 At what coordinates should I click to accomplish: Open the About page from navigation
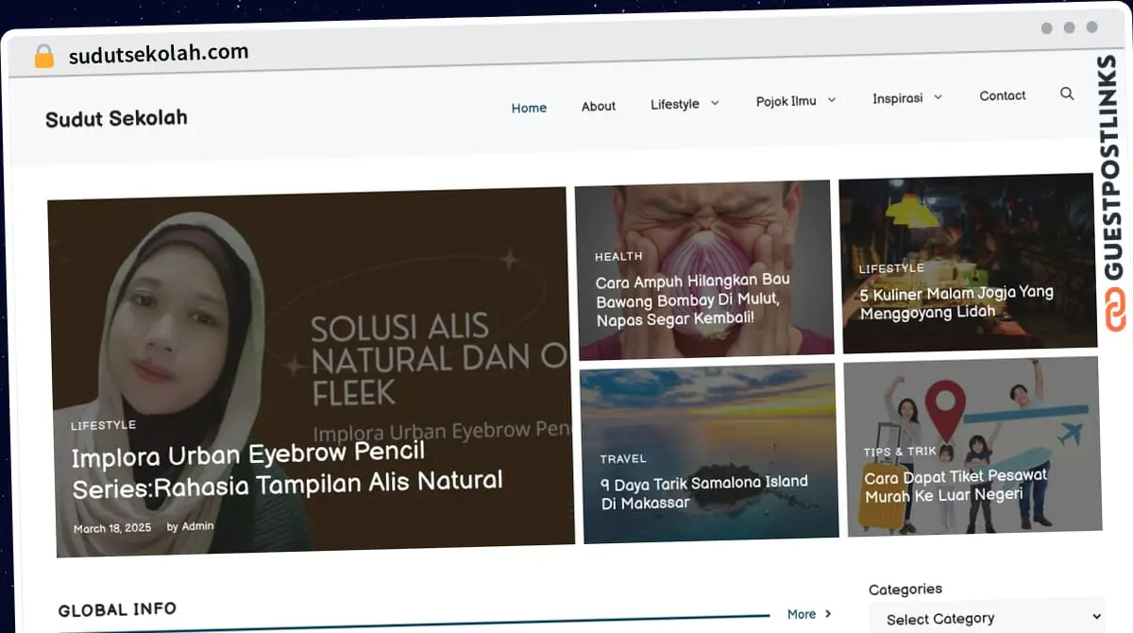tap(599, 106)
